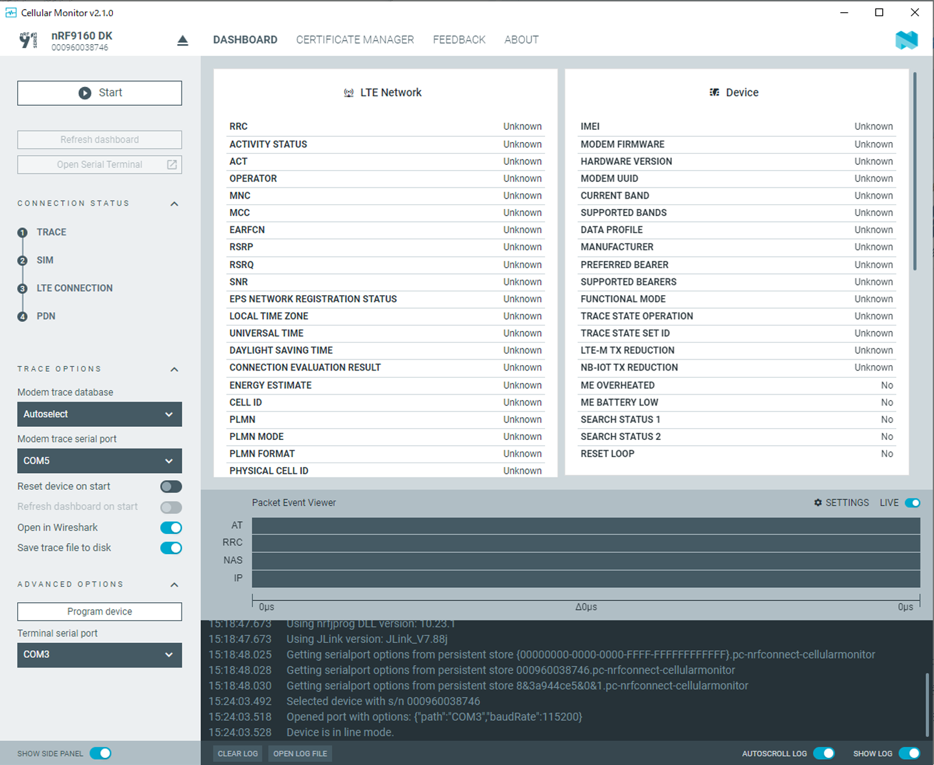Viewport: 934px width, 765px height.
Task: Open the About tab
Action: pos(521,40)
